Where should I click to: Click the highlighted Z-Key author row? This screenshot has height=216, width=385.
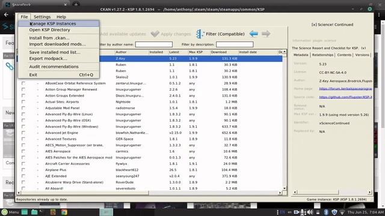tap(120, 59)
